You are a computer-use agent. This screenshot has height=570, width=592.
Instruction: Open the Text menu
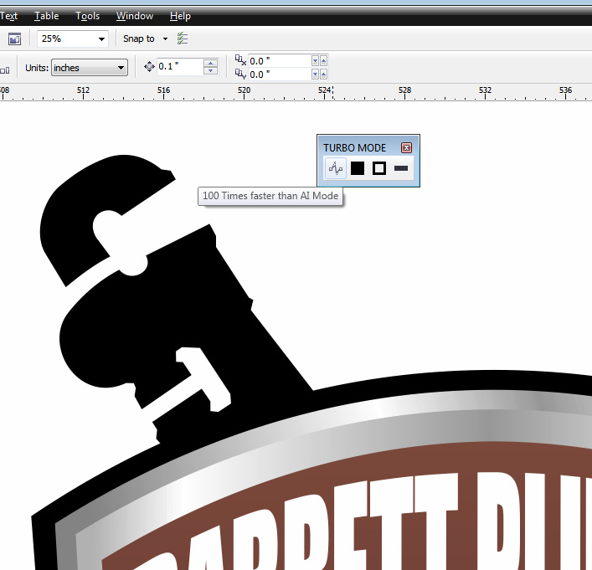(8, 16)
